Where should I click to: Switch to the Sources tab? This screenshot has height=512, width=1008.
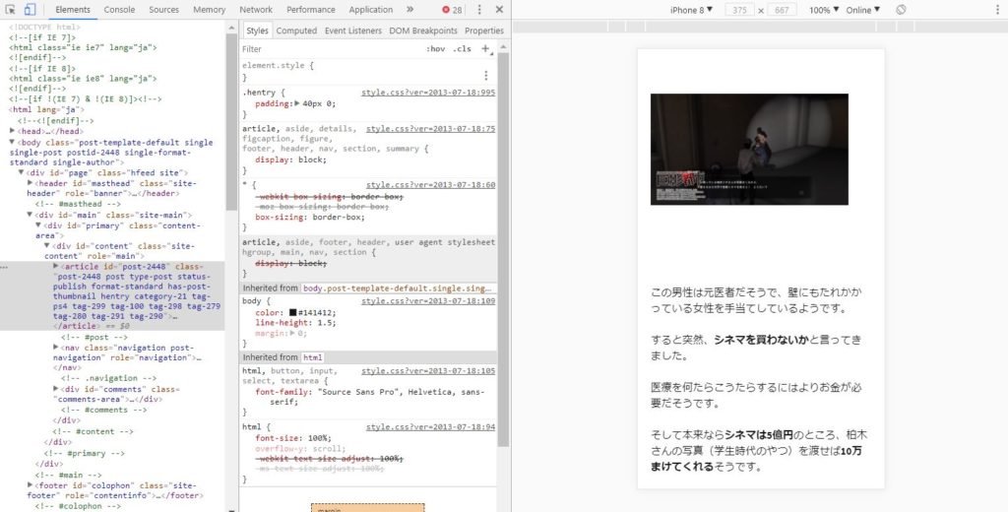pyautogui.click(x=164, y=10)
